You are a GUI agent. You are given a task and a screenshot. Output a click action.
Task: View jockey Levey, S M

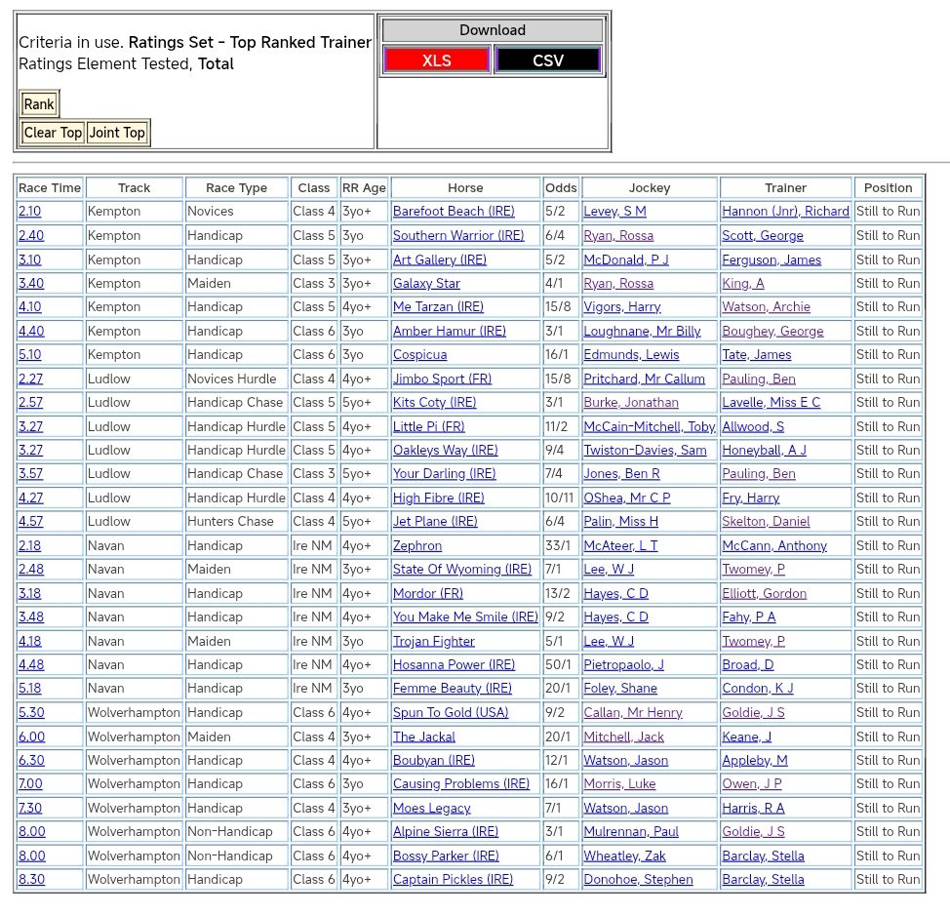pyautogui.click(x=614, y=212)
